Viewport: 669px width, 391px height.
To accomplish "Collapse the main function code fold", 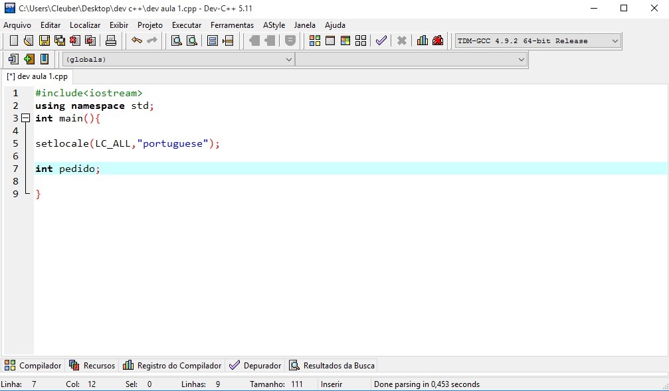I will 25,118.
